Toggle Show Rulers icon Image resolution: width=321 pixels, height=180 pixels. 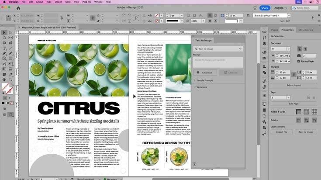(298, 111)
